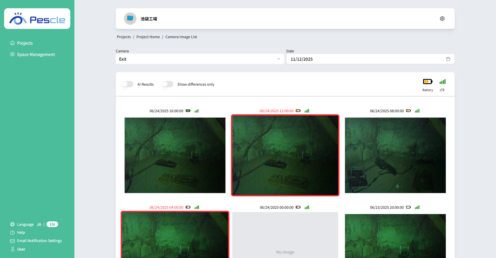This screenshot has height=258, width=496.
Task: Open the Camera dropdown showing Exit
Action: point(199,59)
